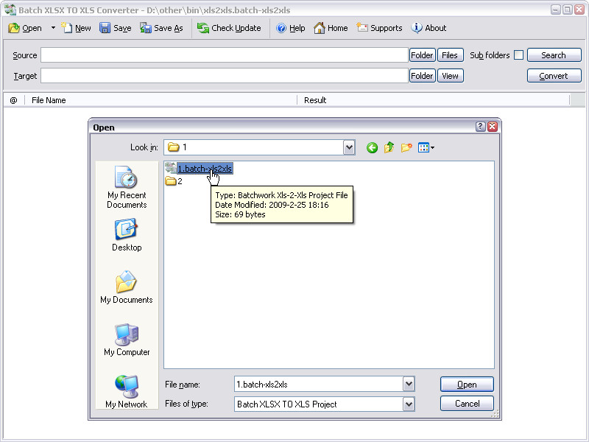Click the app icon in title bar

10,10
